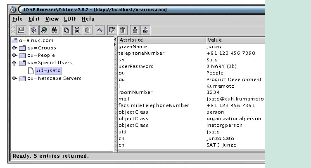Click the Import LDIF download-arrow icon
Screen dimensions: 311x168
pos(135,30)
